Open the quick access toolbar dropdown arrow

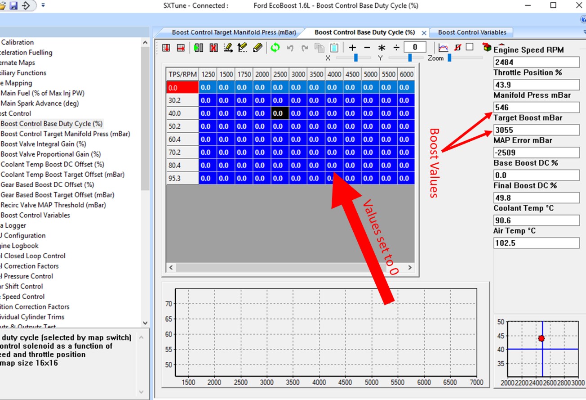coord(43,5)
